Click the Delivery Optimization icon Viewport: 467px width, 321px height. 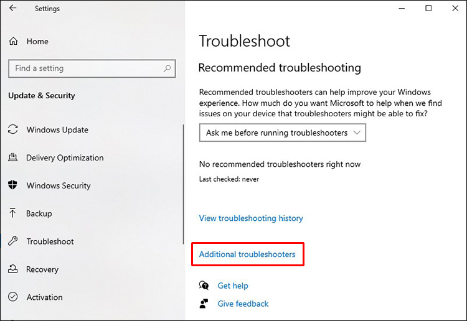12,158
